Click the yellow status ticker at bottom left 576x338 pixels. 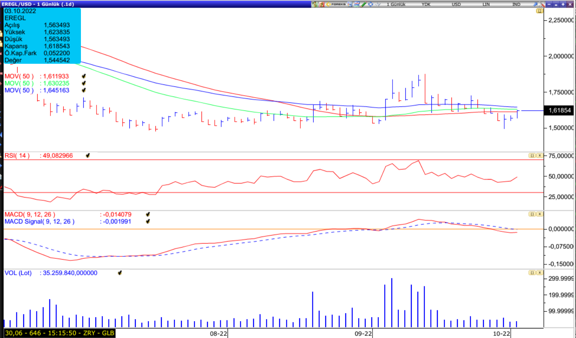[60, 333]
